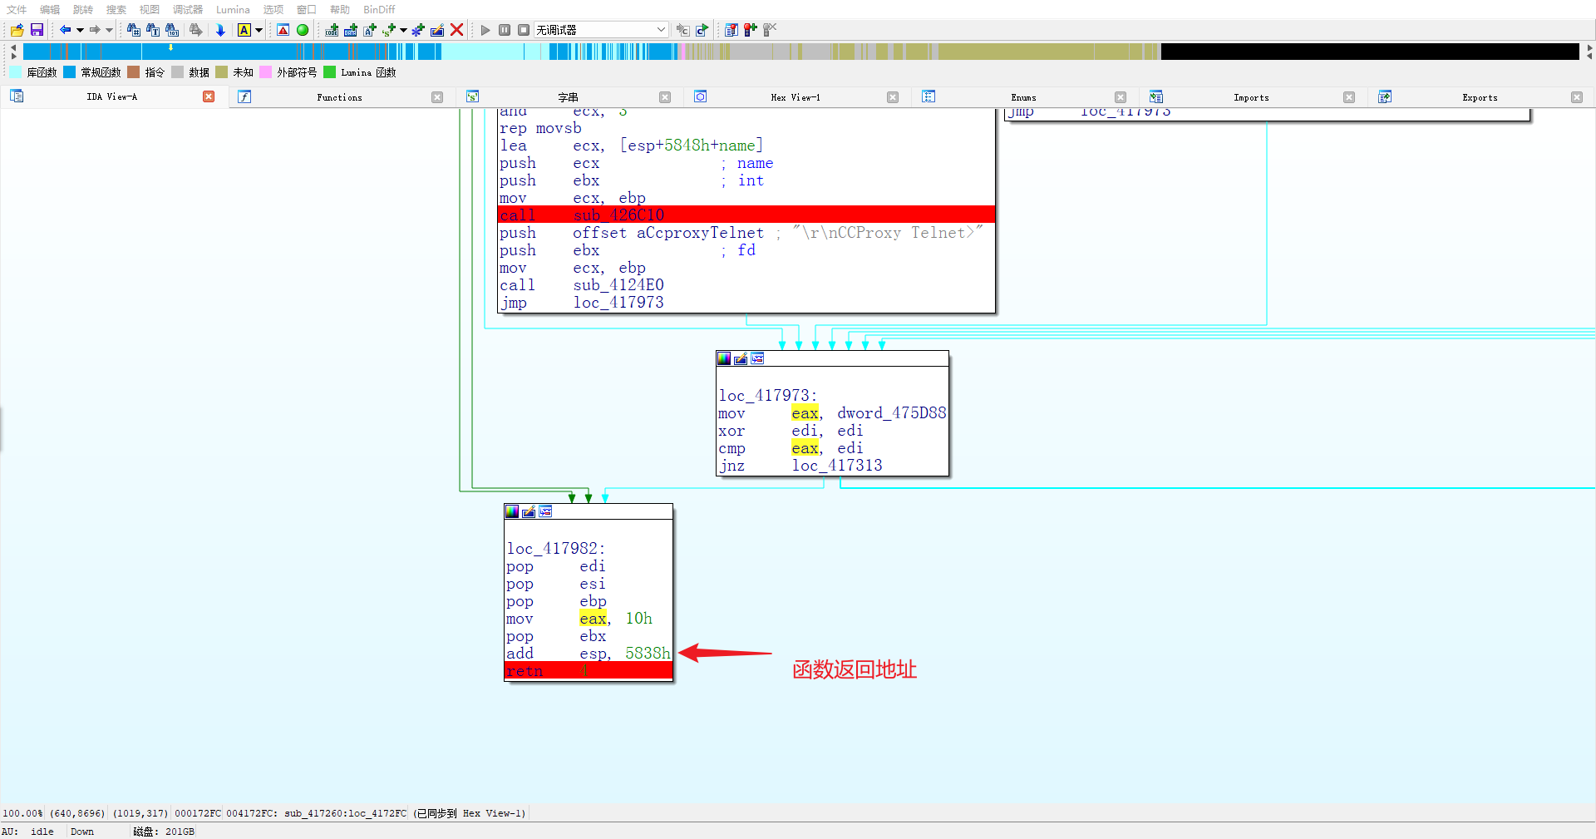Switch to the Exports tab
1596x839 pixels.
point(1480,97)
